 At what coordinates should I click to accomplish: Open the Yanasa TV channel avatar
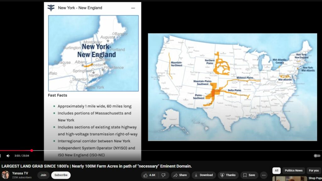tap(6, 175)
